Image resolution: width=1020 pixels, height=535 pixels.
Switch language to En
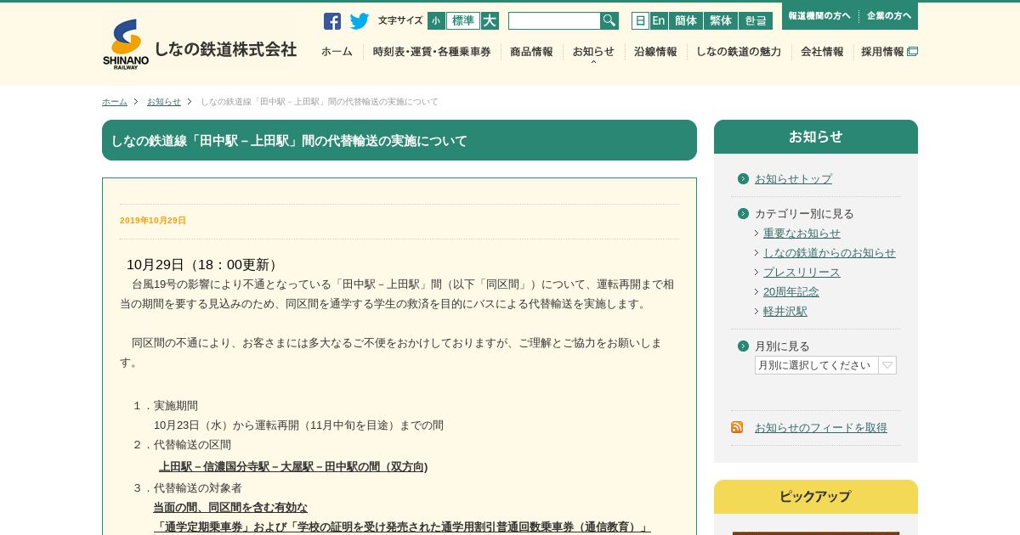(659, 20)
